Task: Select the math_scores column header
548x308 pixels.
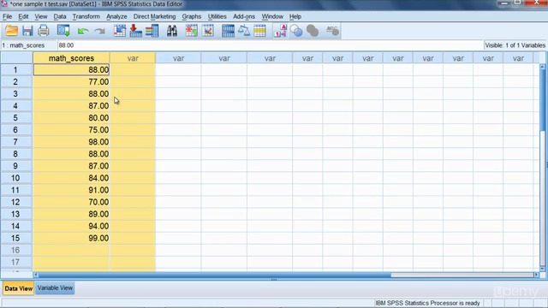Action: pos(71,58)
